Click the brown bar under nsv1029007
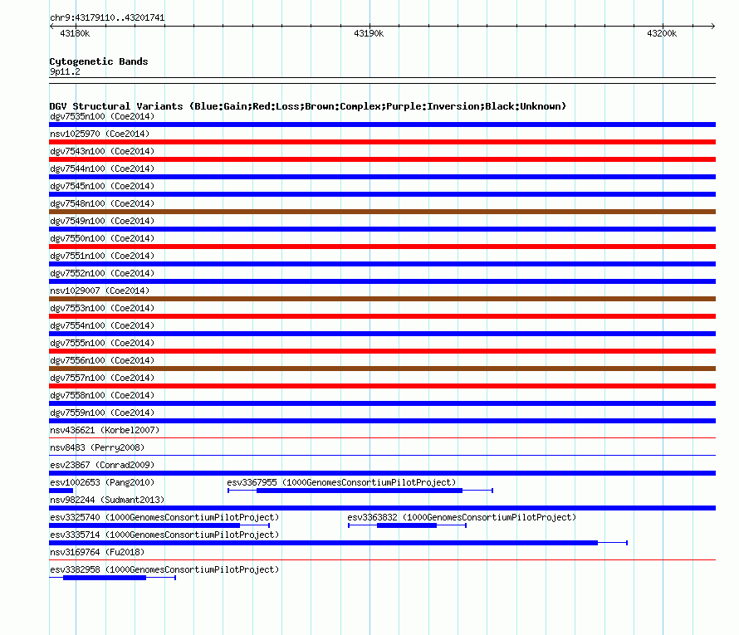 pos(382,299)
